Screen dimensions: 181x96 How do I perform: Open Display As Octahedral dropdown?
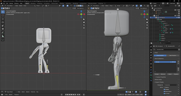click(171, 85)
